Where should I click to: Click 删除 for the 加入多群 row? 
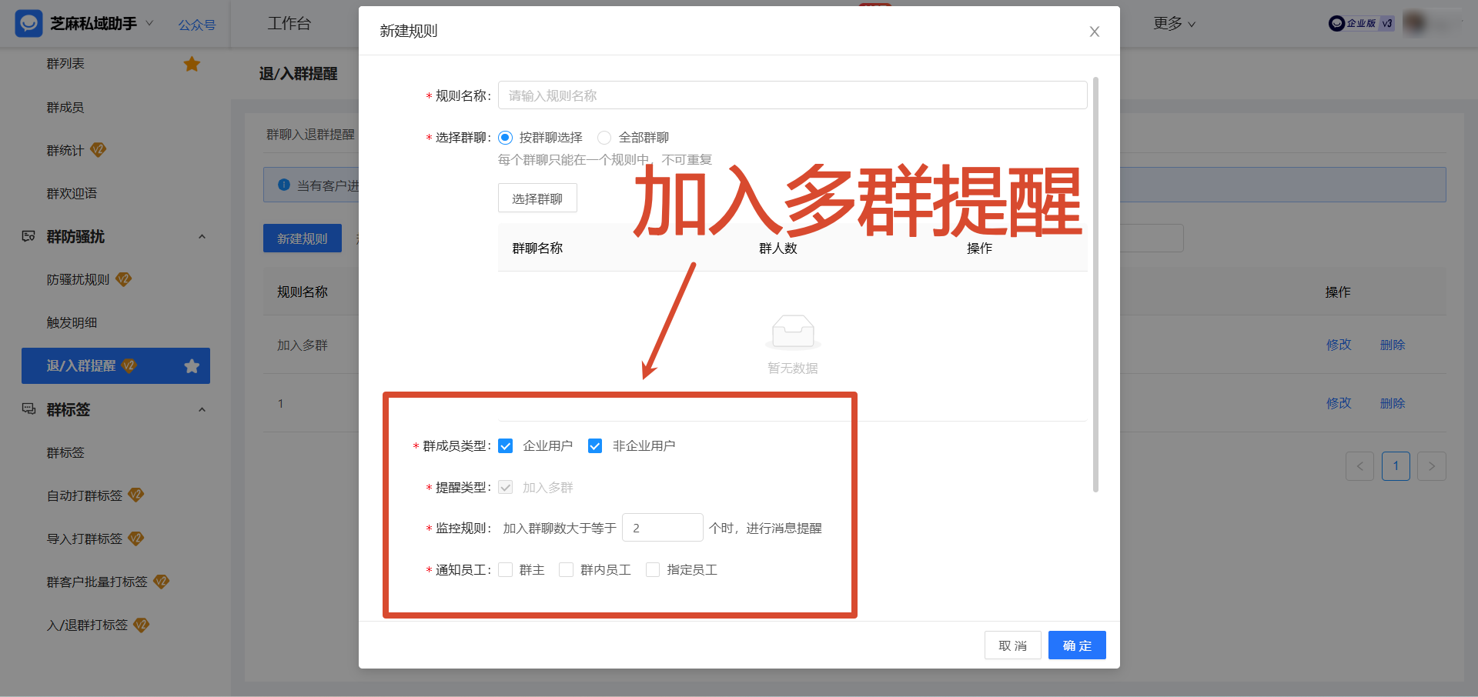1393,345
